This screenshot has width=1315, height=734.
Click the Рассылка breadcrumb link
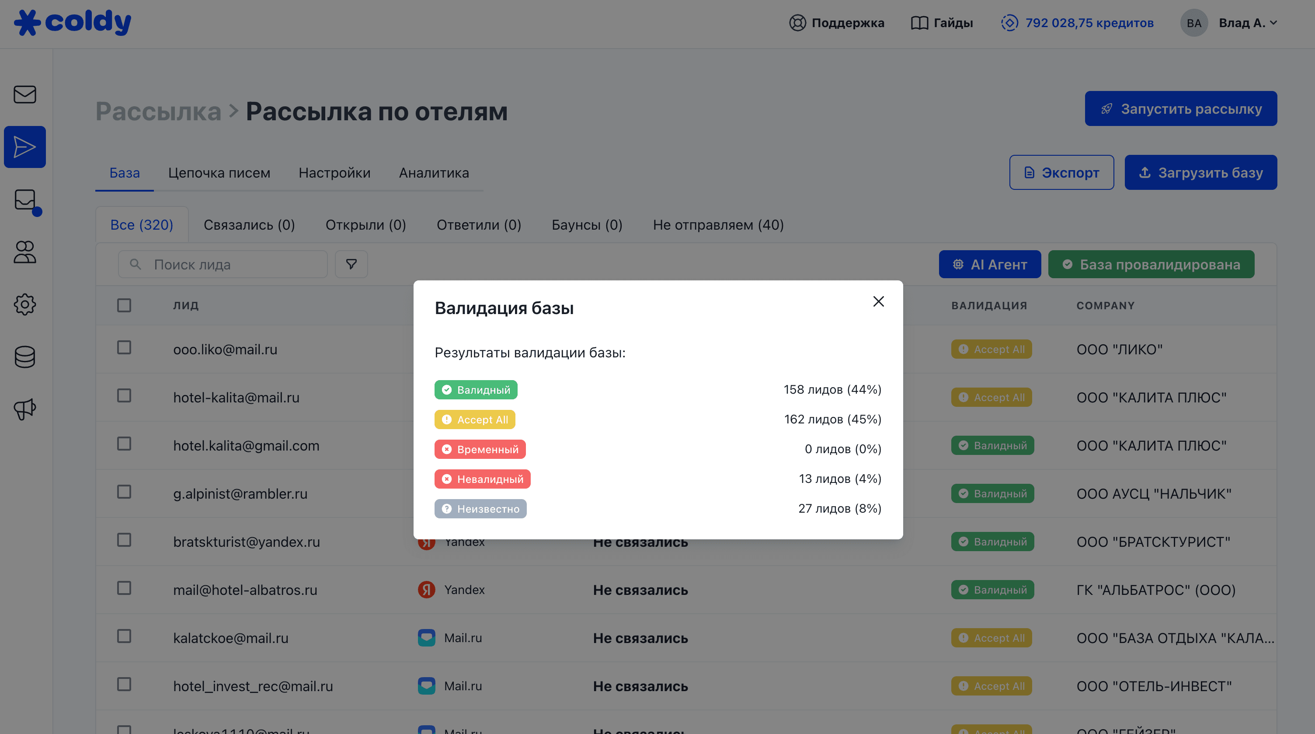[x=158, y=112]
